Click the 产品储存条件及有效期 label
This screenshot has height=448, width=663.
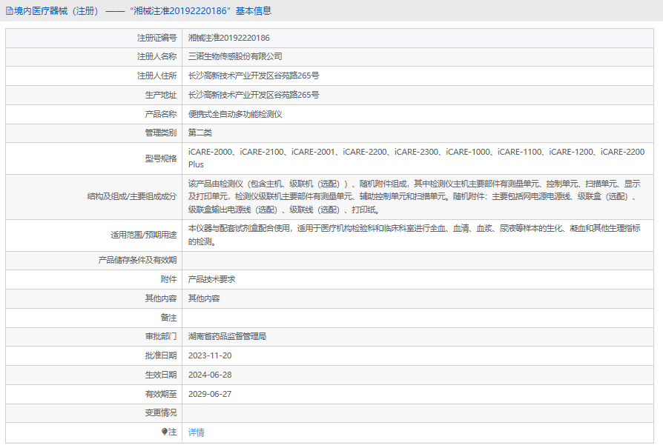137,260
